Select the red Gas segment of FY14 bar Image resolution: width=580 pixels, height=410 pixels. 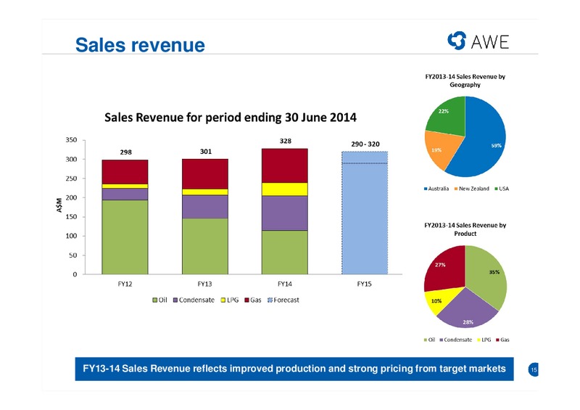click(x=285, y=166)
